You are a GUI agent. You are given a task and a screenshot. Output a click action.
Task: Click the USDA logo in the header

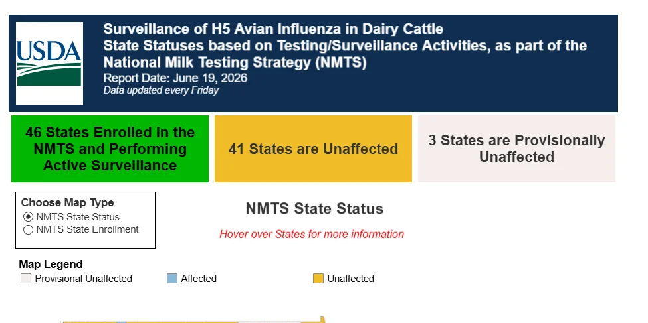pos(49,63)
